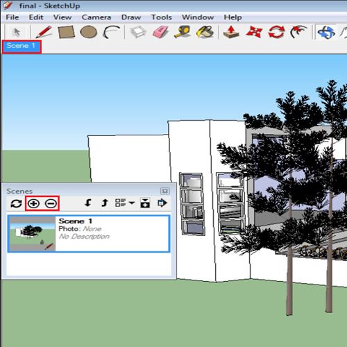Remove scene with the minus button
Screen dimensions: 347x347
[51, 203]
